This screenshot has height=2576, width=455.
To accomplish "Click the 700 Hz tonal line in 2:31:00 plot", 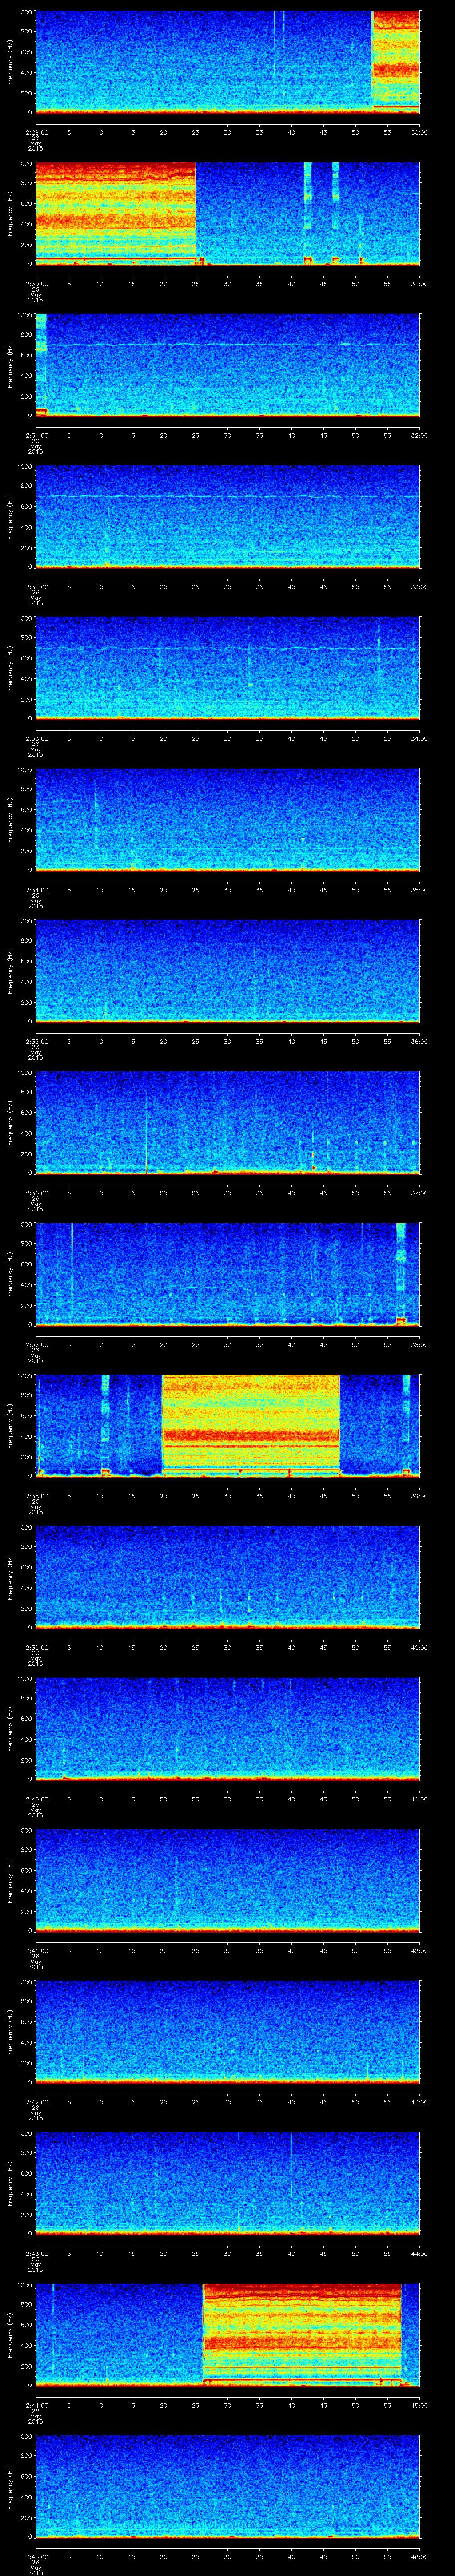I will (230, 345).
